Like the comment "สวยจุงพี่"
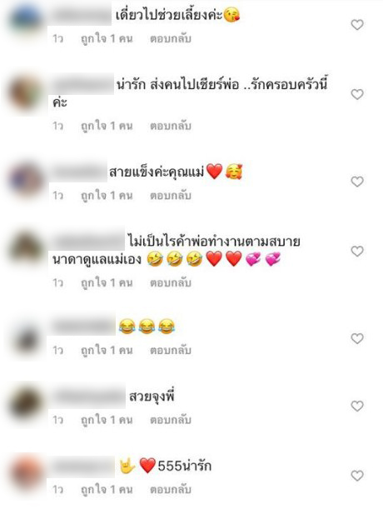This screenshot has height=509, width=383. [357, 406]
